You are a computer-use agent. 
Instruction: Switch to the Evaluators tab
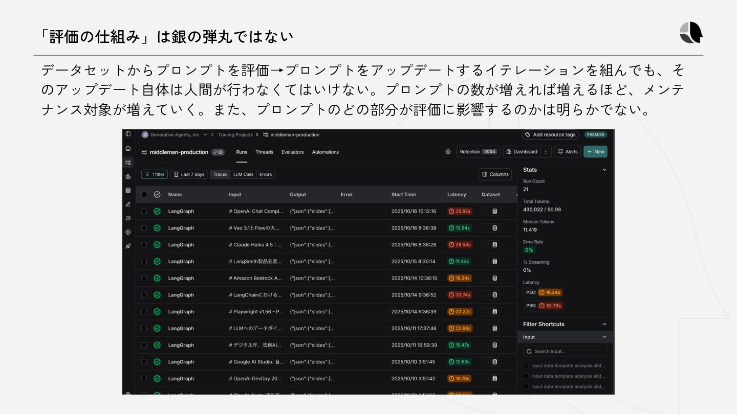pyautogui.click(x=292, y=152)
